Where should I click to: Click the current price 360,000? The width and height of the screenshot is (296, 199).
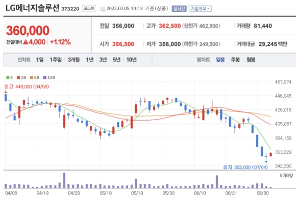coord(28,31)
